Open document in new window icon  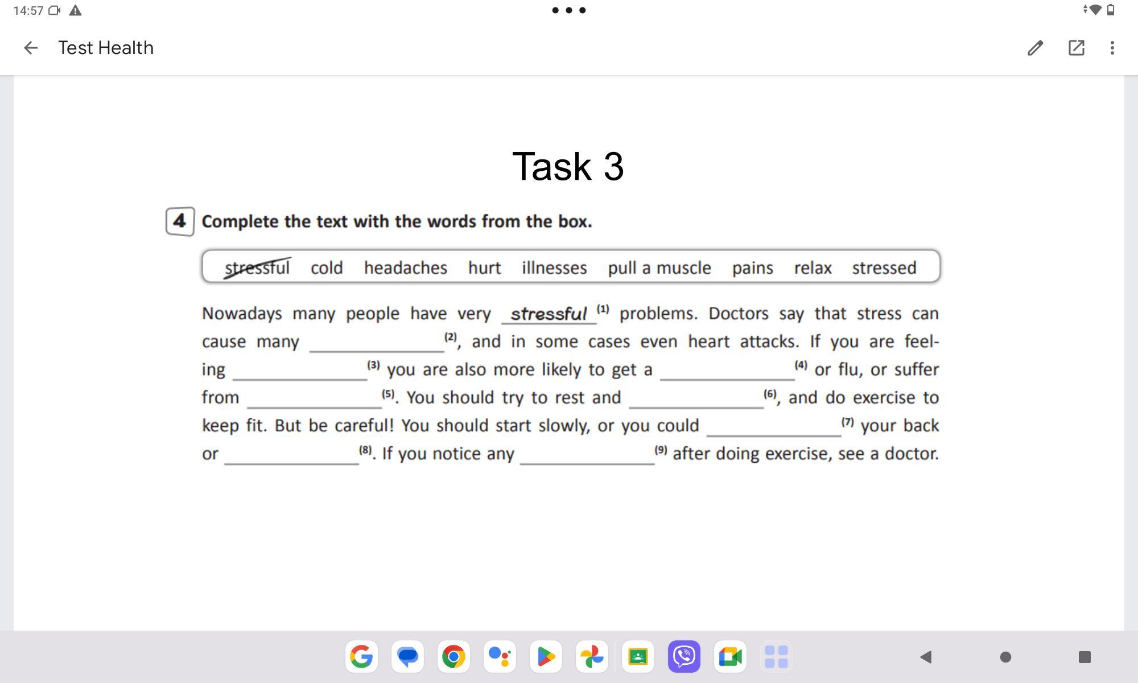tap(1076, 48)
